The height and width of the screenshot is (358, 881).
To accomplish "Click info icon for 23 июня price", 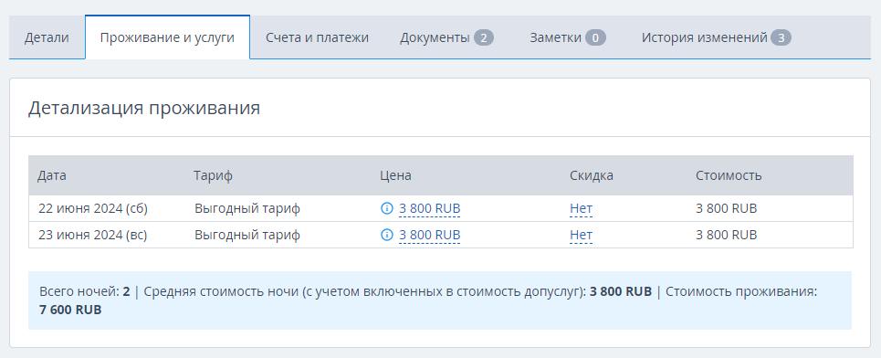I will click(386, 235).
